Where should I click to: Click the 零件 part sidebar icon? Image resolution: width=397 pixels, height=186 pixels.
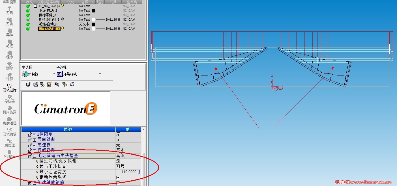[10, 33]
